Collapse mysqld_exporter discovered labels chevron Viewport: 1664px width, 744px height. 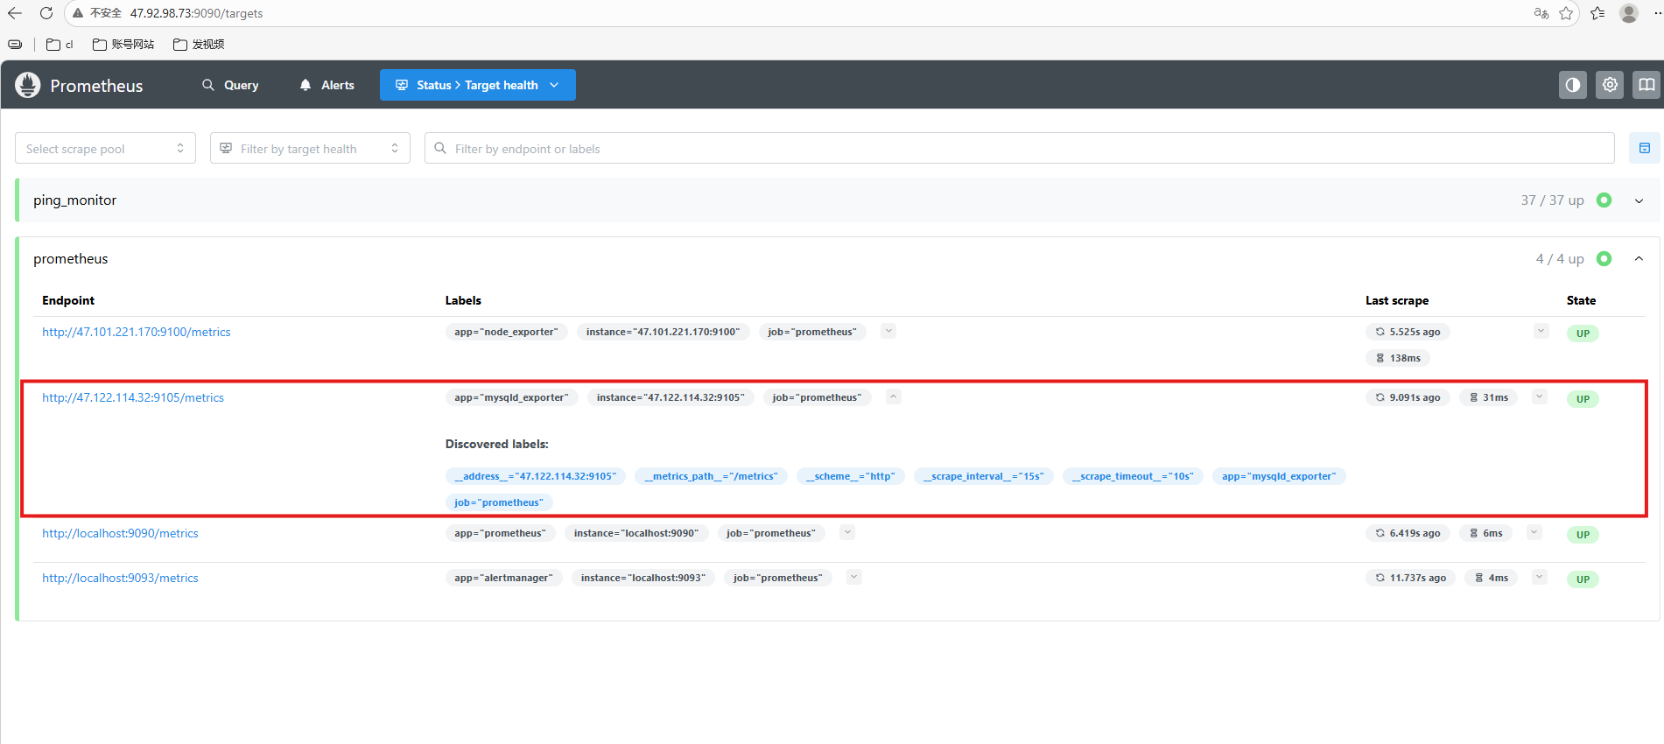pyautogui.click(x=893, y=397)
